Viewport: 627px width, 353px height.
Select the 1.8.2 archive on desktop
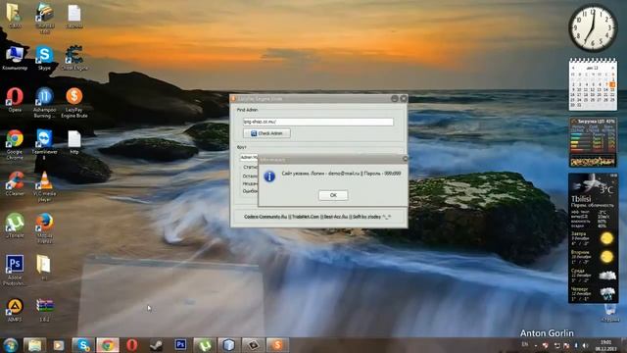pos(44,310)
